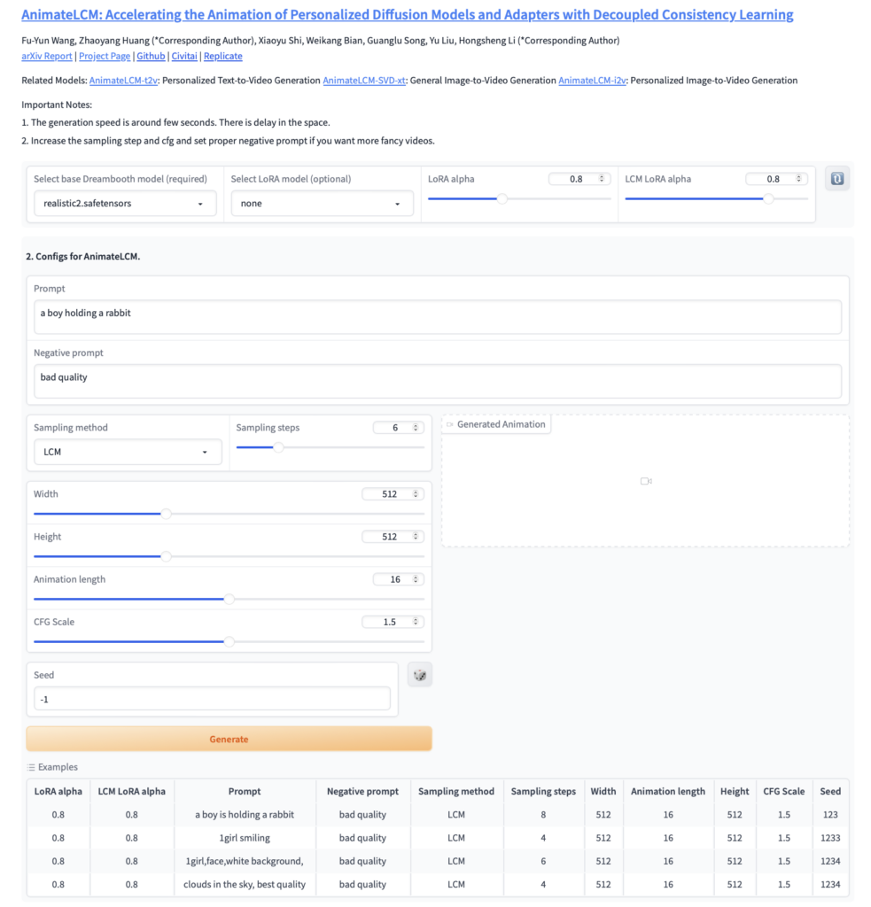Viewport: 871px width, 907px height.
Task: Open the Github link
Action: (x=151, y=56)
